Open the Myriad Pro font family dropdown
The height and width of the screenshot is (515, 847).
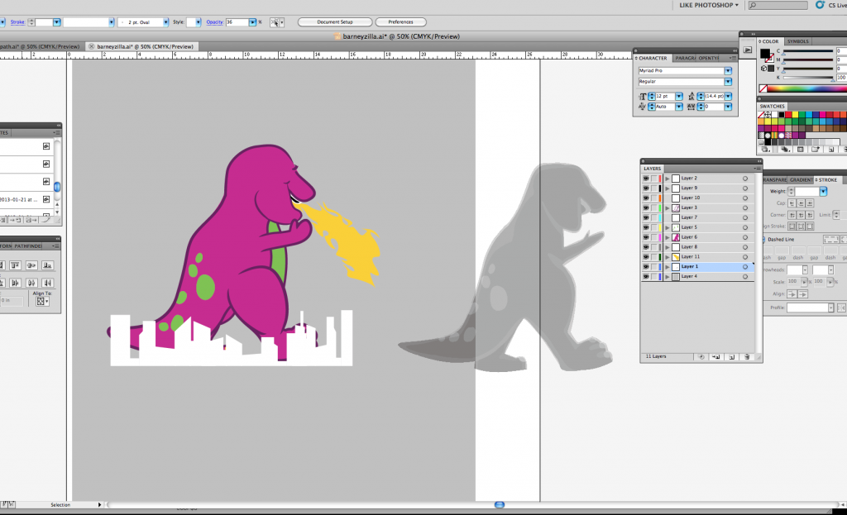[728, 71]
